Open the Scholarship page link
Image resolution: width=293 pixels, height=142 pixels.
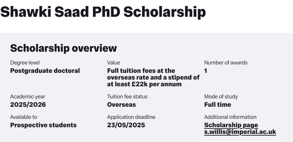(231, 125)
